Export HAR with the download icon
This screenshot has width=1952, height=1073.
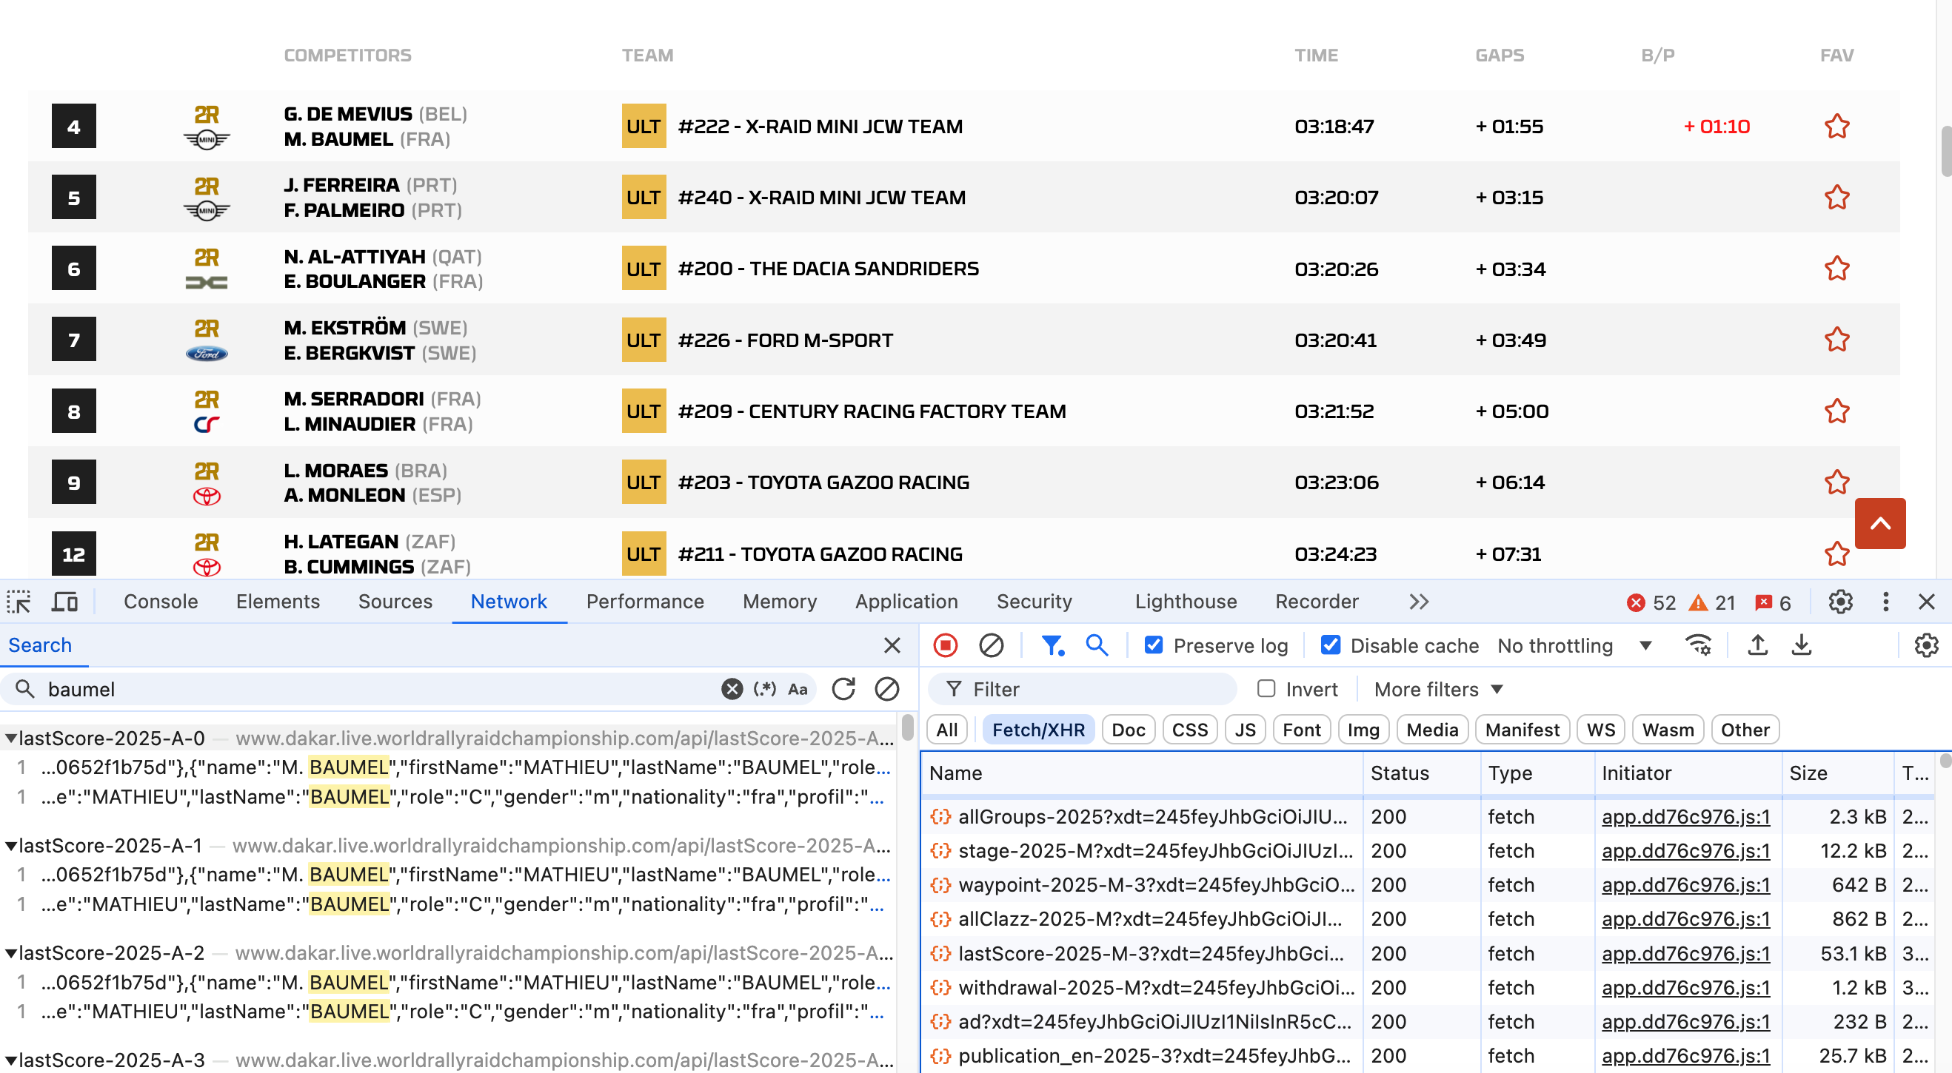1802,645
